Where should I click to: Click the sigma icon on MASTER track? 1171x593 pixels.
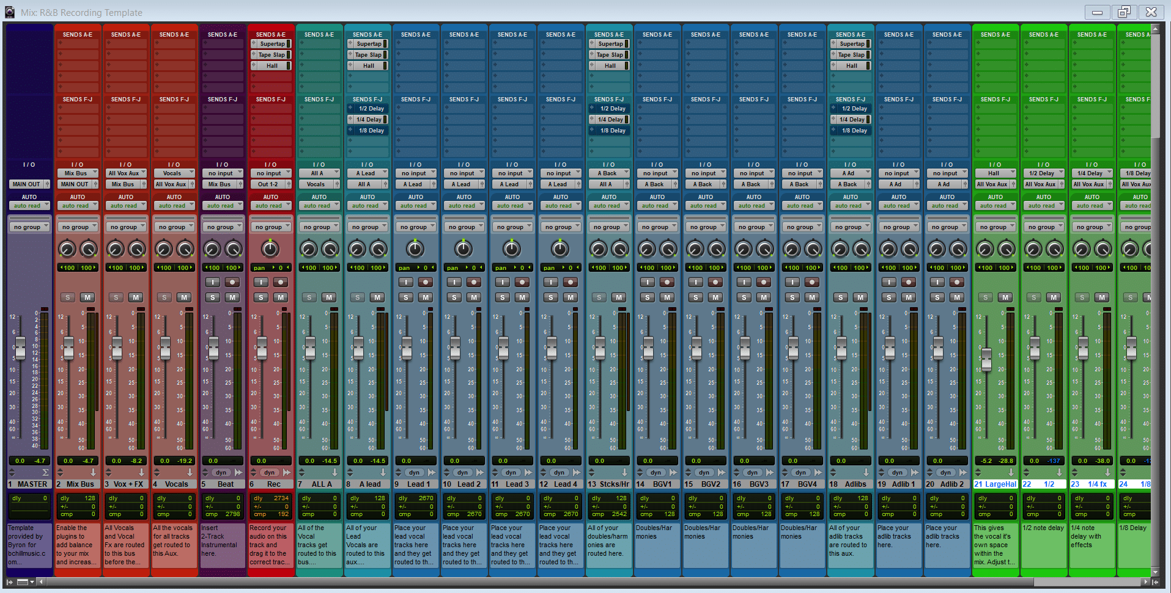tap(45, 472)
